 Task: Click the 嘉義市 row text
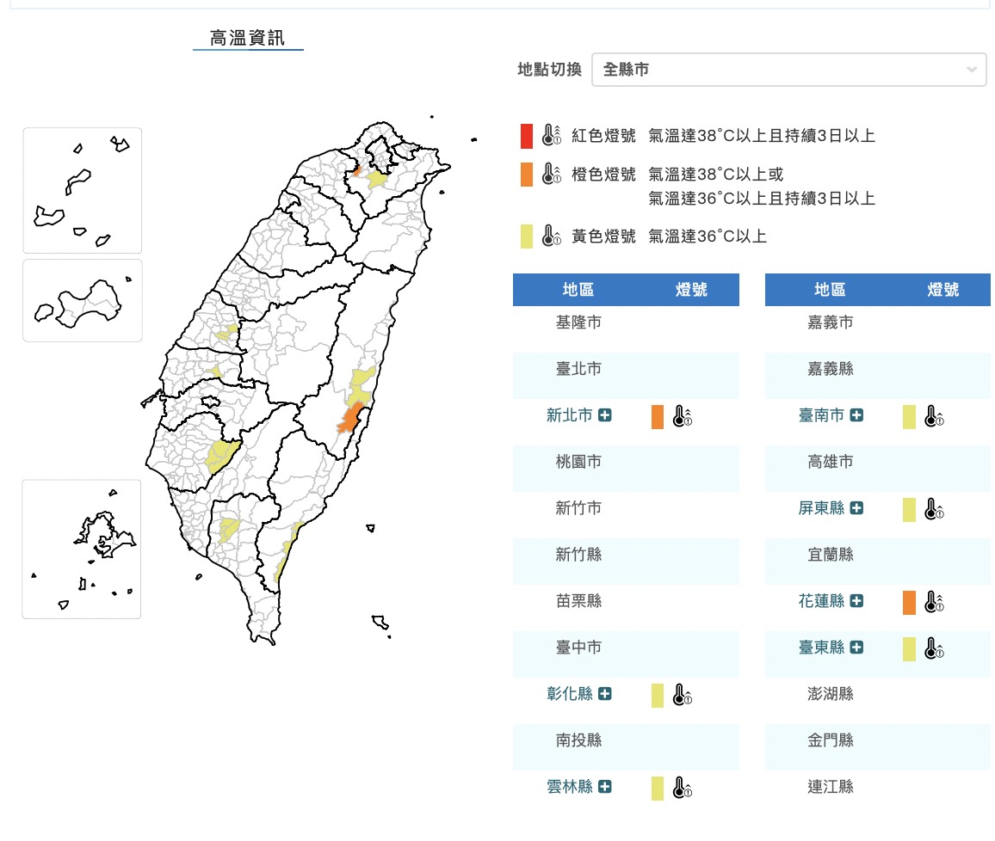[x=831, y=322]
